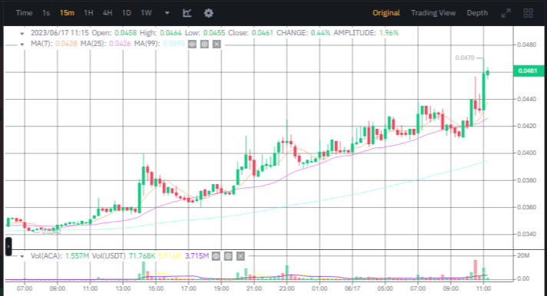The height and width of the screenshot is (296, 547).
Task: Open chart settings gear icon
Action: [x=208, y=13]
